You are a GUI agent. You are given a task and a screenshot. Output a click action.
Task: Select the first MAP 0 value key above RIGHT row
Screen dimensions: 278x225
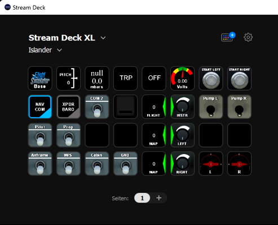(154, 135)
